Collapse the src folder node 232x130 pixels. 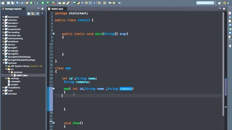point(6,69)
